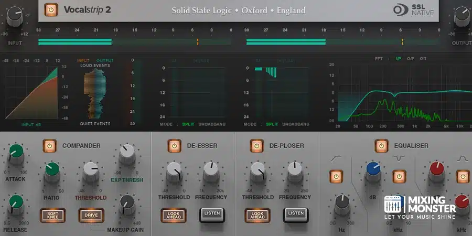
Task: Click the compander transfer curve graph
Action: pos(31,93)
